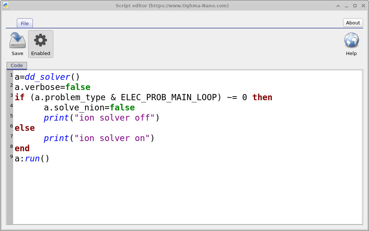
Task: Click the else keyword
Action: [24, 128]
